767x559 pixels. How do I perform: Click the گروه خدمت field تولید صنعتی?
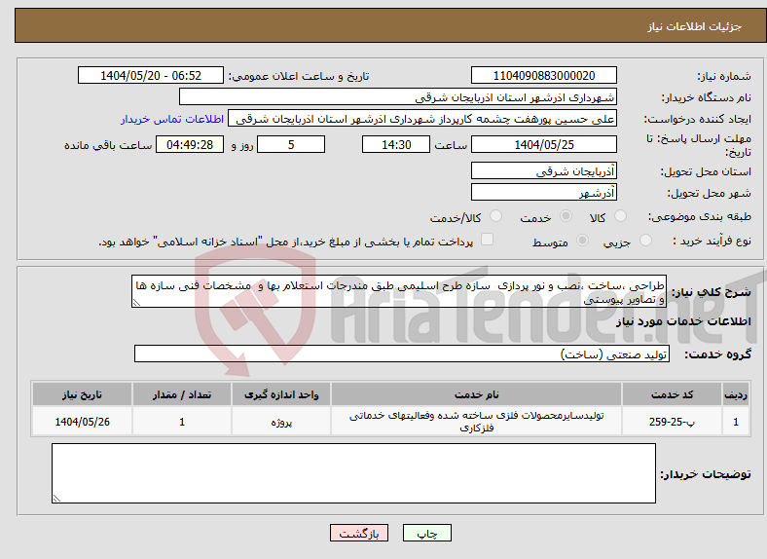(402, 354)
